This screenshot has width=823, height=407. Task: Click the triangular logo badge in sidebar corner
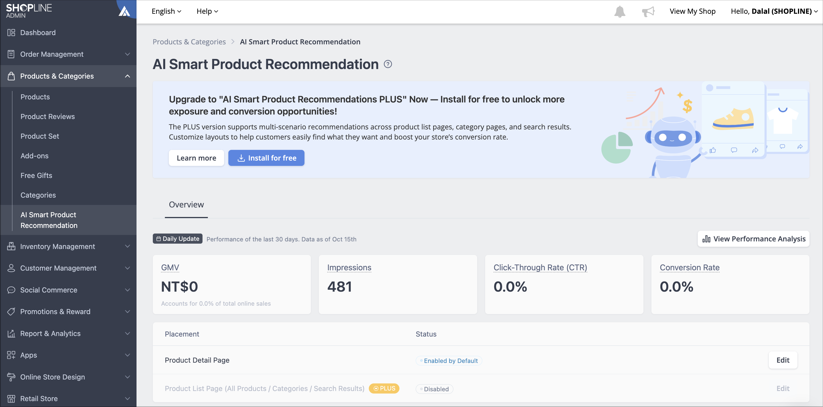click(125, 12)
